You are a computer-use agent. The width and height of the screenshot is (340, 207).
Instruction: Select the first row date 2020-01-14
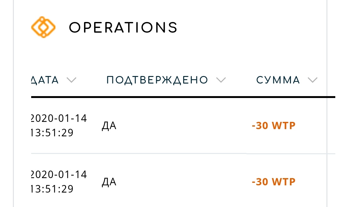(59, 118)
